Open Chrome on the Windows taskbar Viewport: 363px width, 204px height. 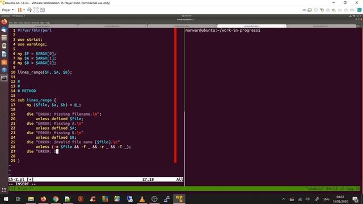[x=56, y=199]
